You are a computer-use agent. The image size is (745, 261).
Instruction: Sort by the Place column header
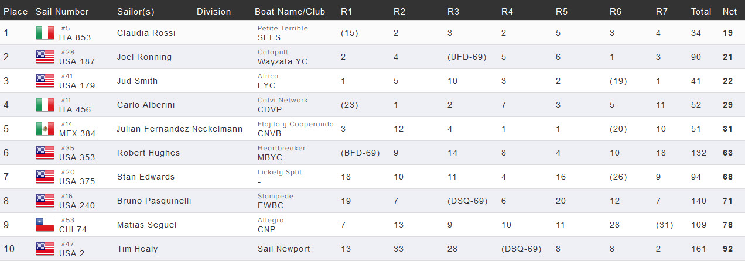pos(16,12)
